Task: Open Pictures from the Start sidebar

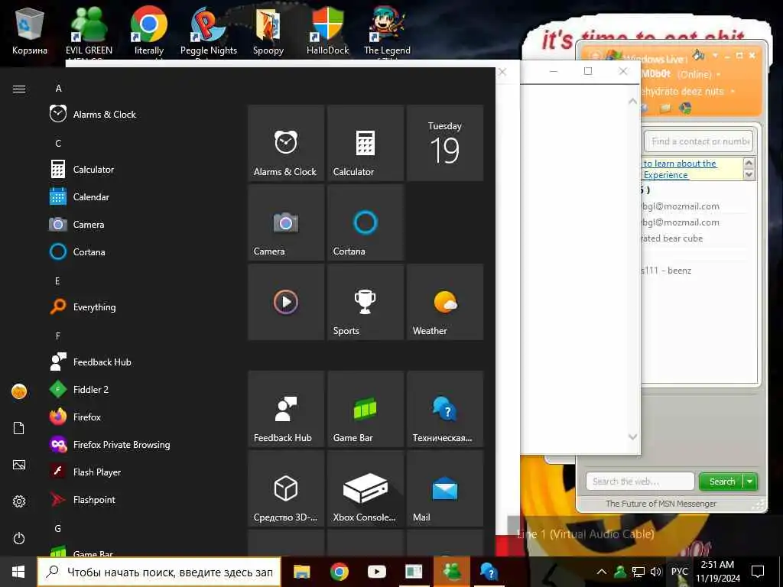Action: 19,465
